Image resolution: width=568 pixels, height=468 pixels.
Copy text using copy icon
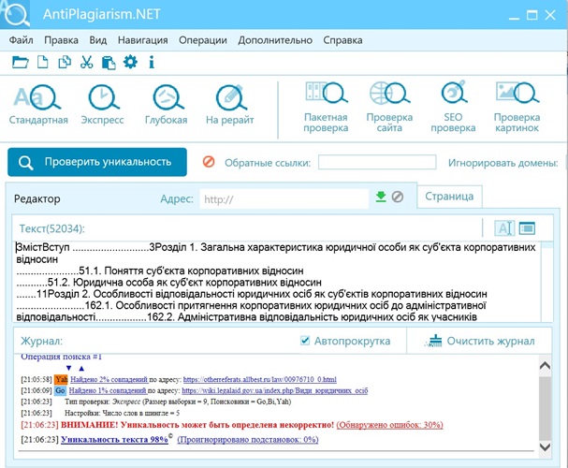coord(65,62)
